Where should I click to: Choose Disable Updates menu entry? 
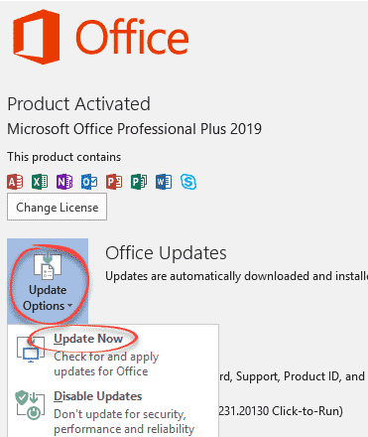pos(98,396)
